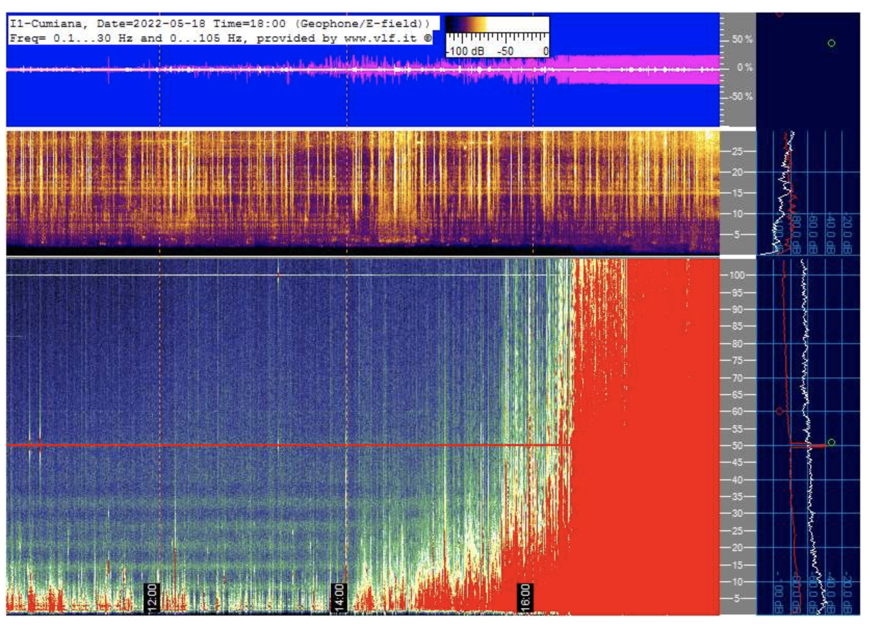The height and width of the screenshot is (627, 882).
Task: Click the 5 Hz tick on the 0-30 Hz axis
Action: pos(736,234)
